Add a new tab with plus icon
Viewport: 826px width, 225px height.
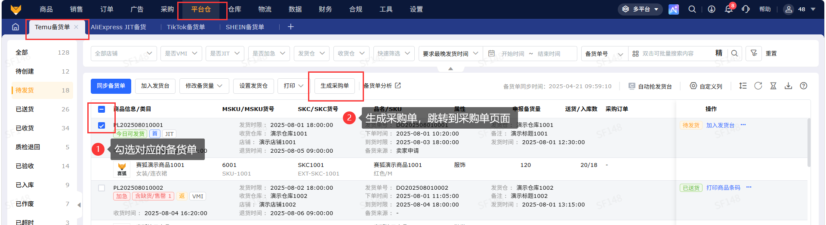coord(291,27)
